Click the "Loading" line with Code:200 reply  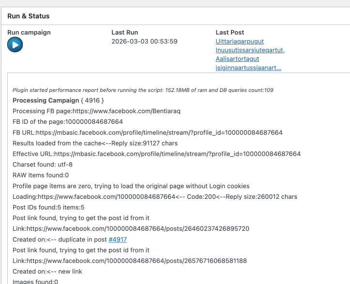coord(155,197)
